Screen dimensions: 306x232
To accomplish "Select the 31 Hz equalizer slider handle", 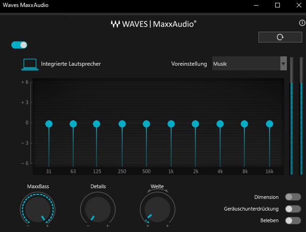I will click(49, 124).
